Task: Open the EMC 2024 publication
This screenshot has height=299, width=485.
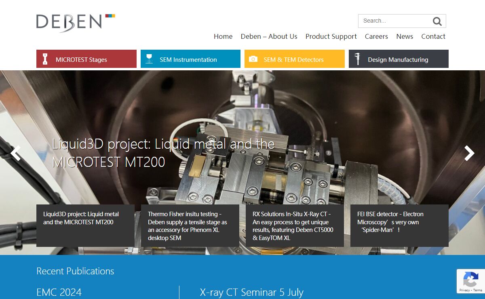Action: [59, 292]
